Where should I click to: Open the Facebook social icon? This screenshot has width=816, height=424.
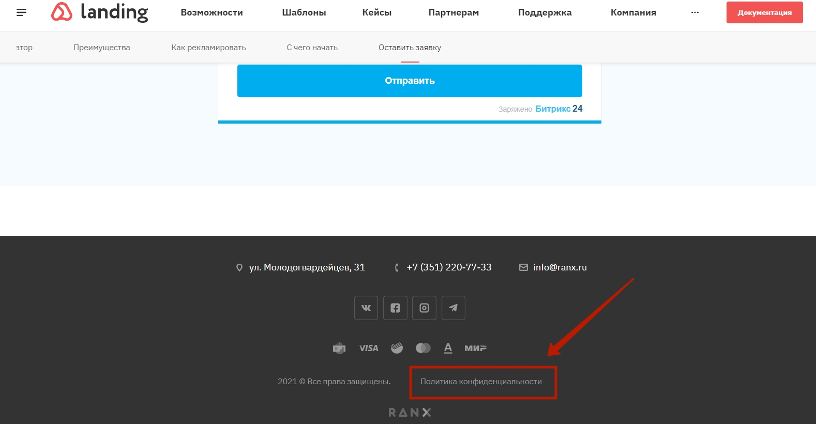pos(395,308)
